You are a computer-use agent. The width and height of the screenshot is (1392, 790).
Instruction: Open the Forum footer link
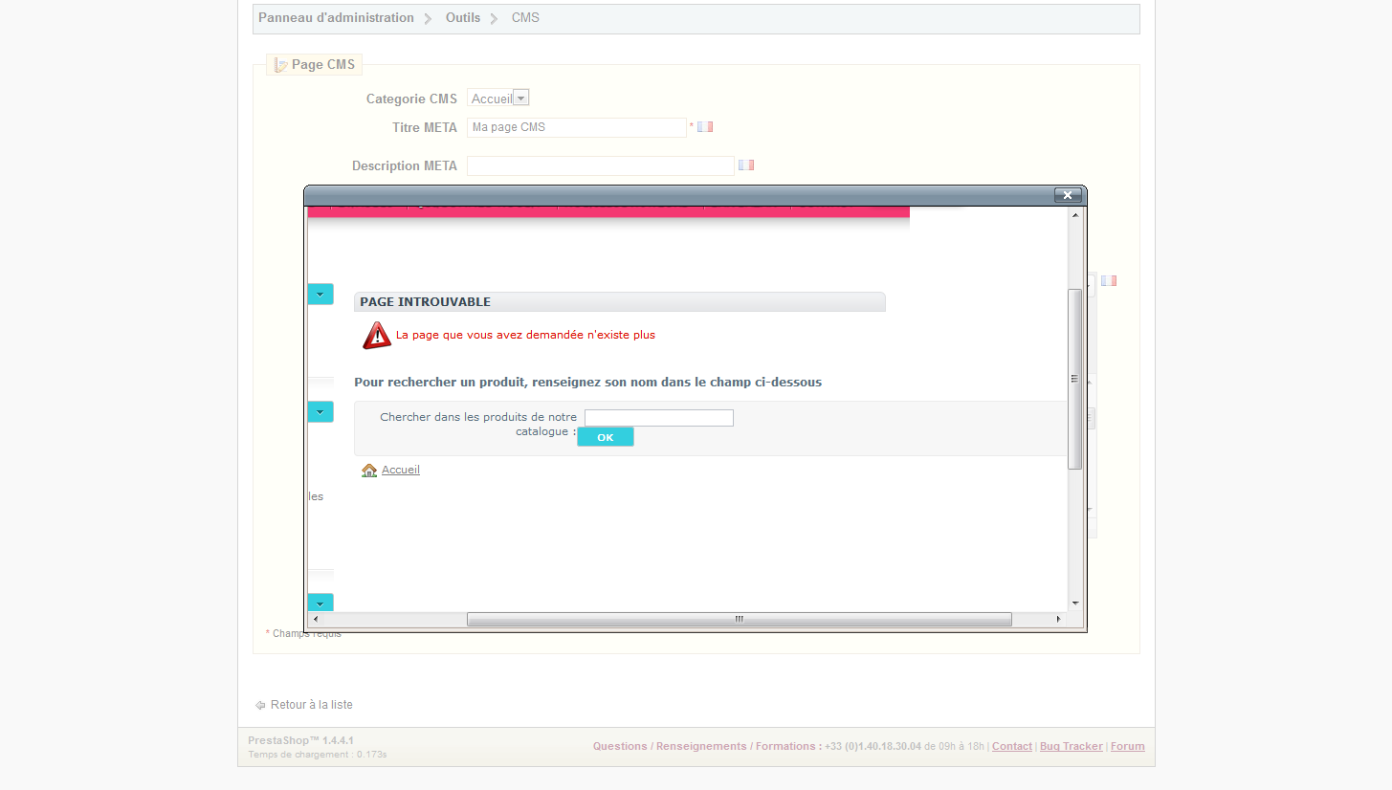[x=1128, y=746]
